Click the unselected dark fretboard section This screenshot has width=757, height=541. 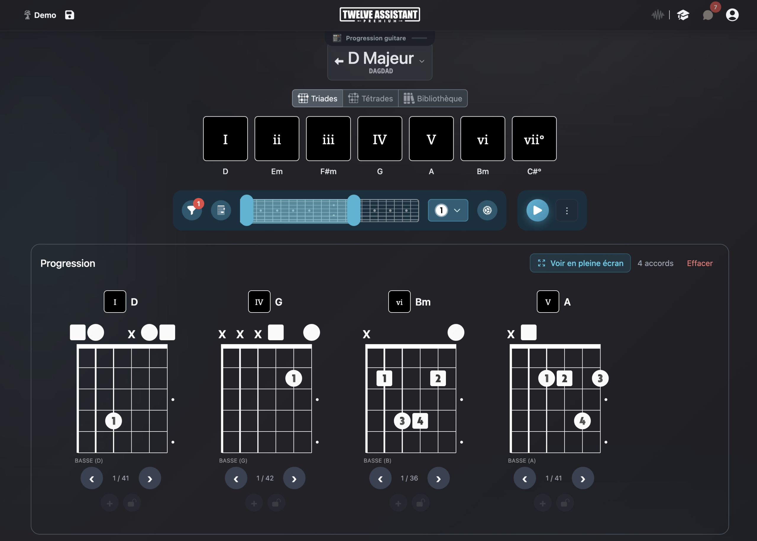pos(390,210)
